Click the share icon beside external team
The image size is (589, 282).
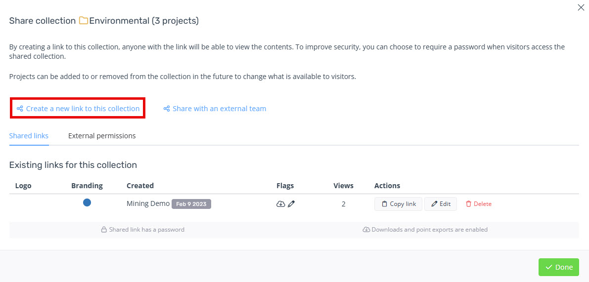pyautogui.click(x=167, y=109)
